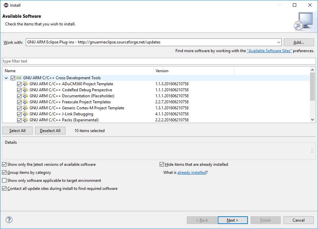Uncheck CodeRed Debug Perspective checkbox

click(19, 90)
